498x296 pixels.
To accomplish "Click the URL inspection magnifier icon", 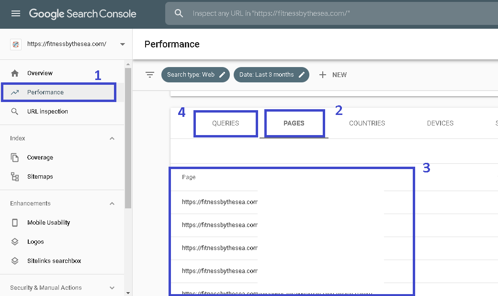I will point(15,112).
